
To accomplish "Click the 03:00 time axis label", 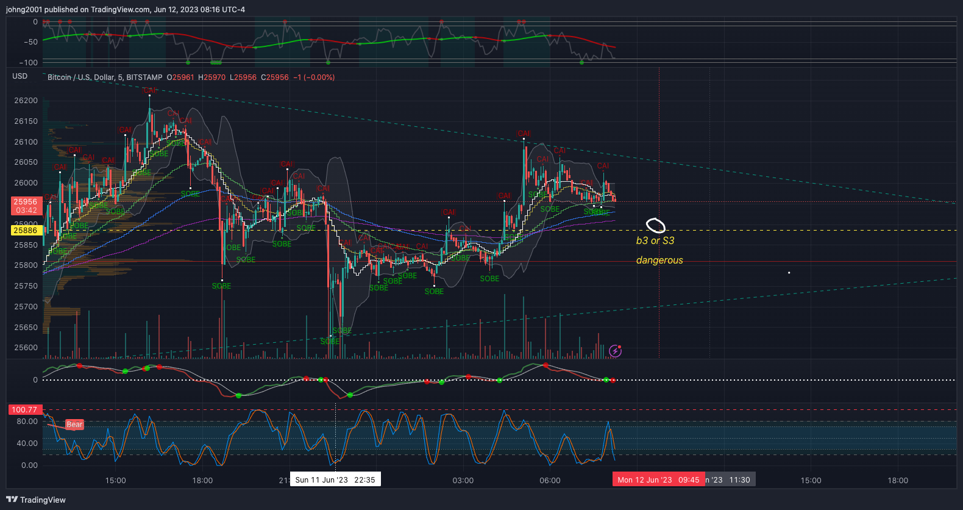I will point(463,481).
